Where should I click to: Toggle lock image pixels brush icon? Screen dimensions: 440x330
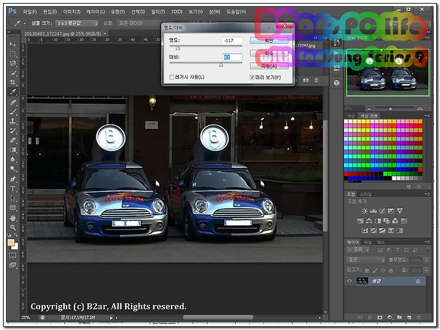point(375,271)
